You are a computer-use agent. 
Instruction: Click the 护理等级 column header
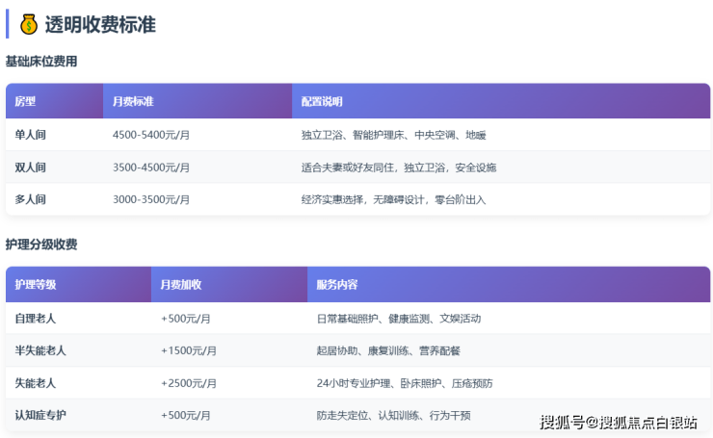click(36, 285)
